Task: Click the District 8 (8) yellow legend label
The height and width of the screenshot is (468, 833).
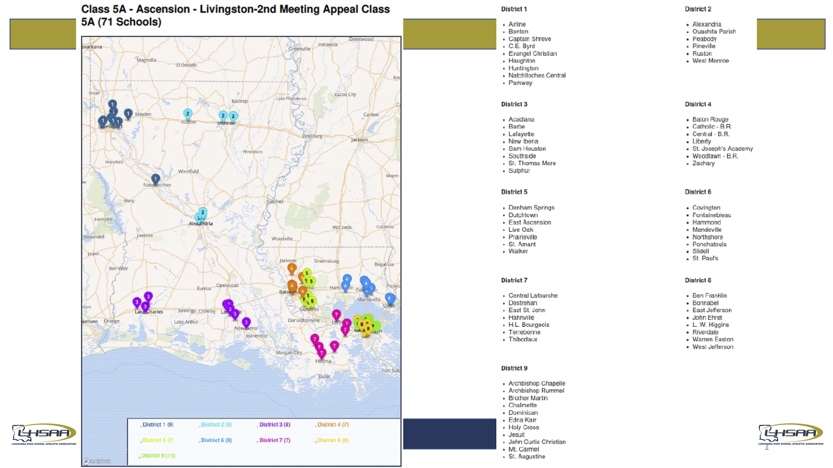Action: click(x=333, y=440)
